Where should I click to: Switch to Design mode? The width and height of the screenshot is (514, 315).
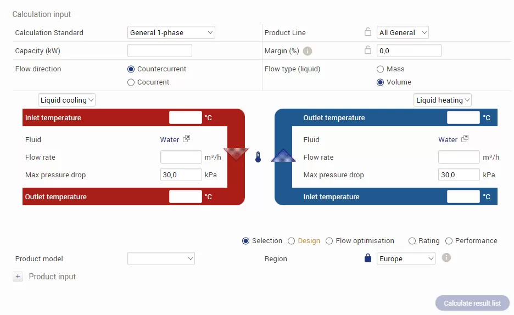click(292, 241)
